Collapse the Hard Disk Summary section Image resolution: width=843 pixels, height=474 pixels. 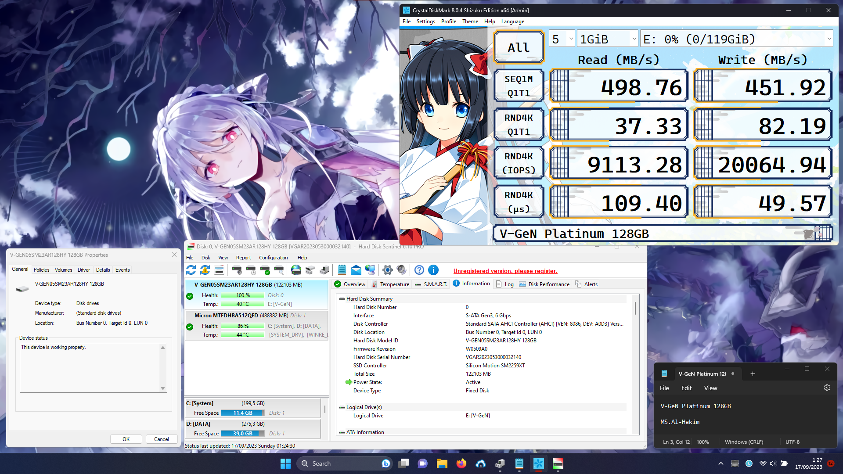(x=342, y=299)
